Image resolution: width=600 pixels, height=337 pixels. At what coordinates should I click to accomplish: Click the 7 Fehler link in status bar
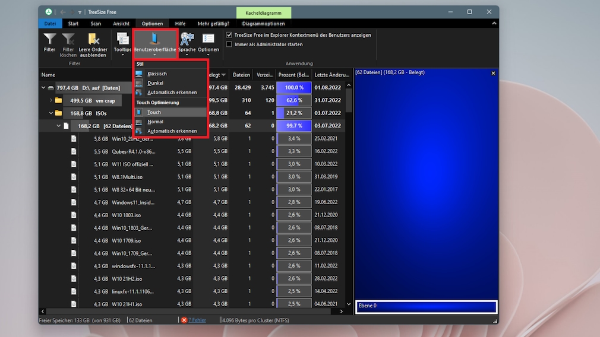[x=197, y=320]
